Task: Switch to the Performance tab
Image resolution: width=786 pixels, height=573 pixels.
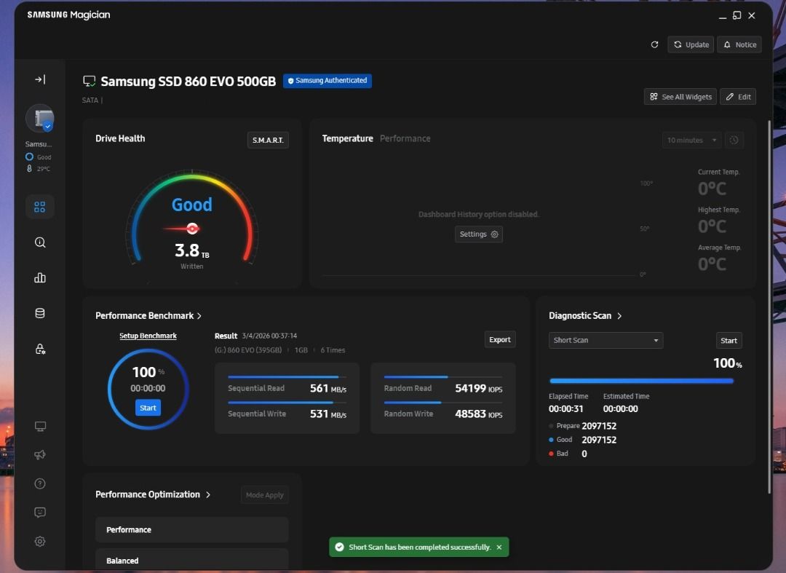Action: pos(405,138)
